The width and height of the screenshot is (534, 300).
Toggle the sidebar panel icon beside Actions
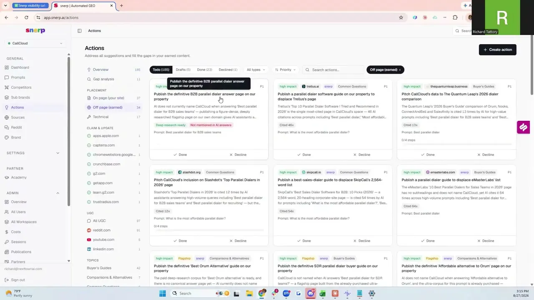(79, 31)
